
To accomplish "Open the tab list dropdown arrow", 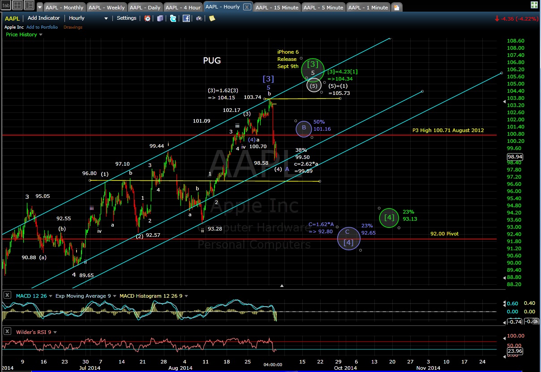I will [x=40, y=8].
